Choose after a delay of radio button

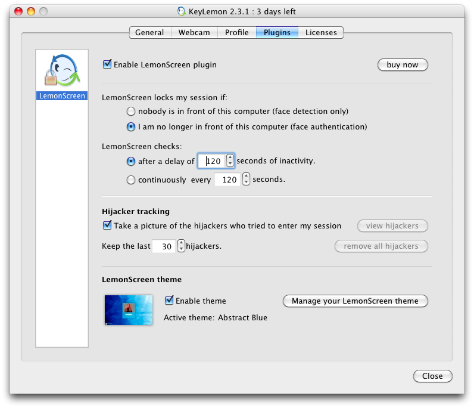(131, 161)
